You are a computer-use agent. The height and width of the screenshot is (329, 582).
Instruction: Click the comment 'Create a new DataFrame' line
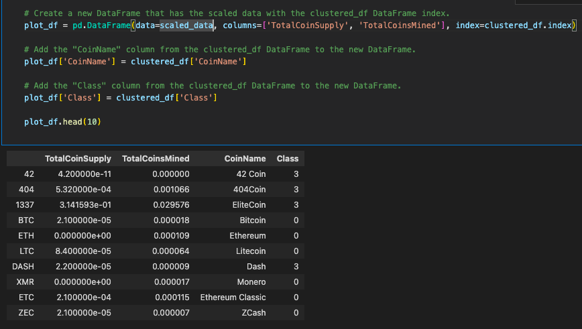(237, 13)
